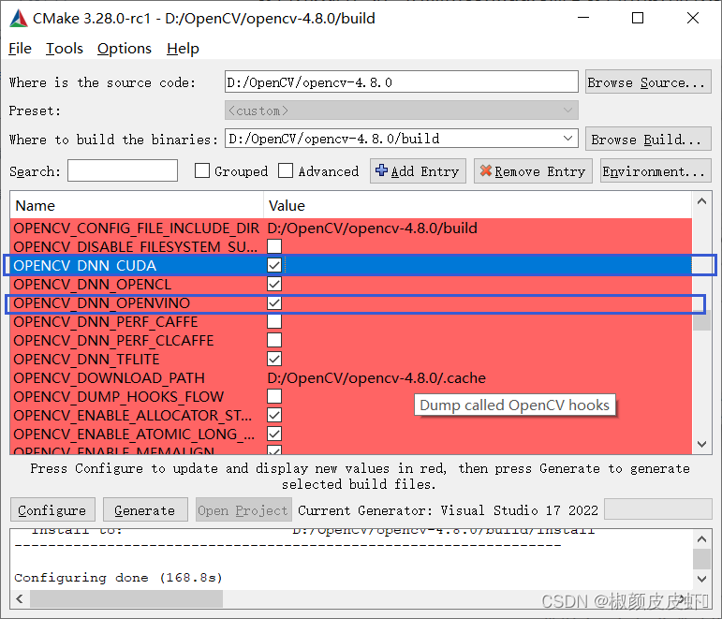Click the config include dir value D:/OpenCV/opencv-4.8.0/build

[x=372, y=228]
